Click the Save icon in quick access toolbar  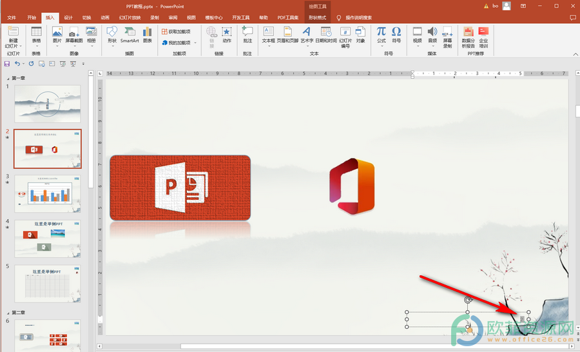6,64
